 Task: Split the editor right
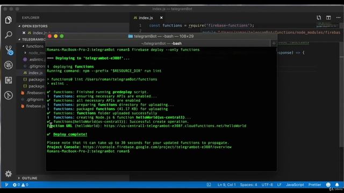pyautogui.click(x=328, y=18)
